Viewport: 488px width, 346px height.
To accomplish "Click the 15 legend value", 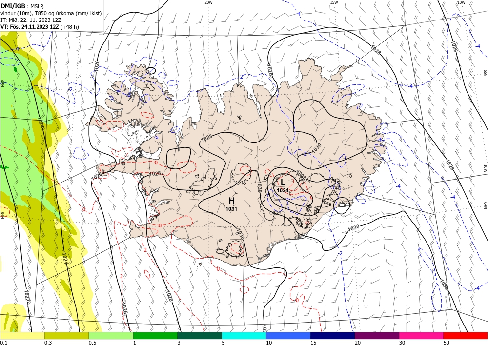I will pos(313,343).
